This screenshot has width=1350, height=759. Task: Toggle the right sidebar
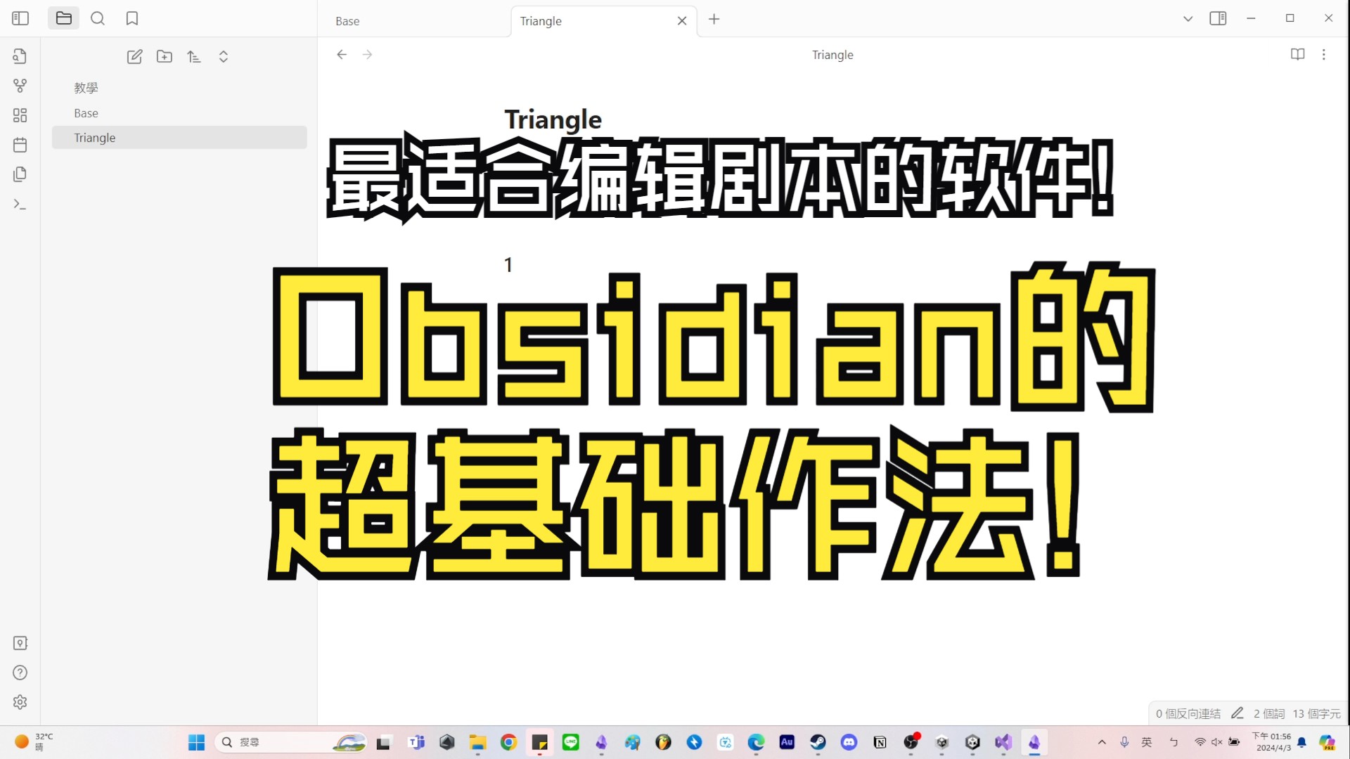pos(1218,18)
